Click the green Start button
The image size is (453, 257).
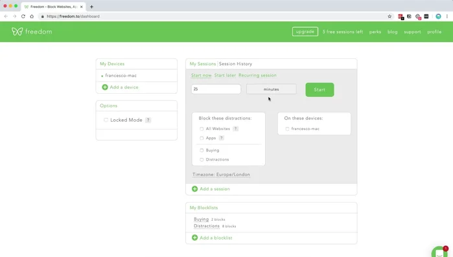(319, 90)
